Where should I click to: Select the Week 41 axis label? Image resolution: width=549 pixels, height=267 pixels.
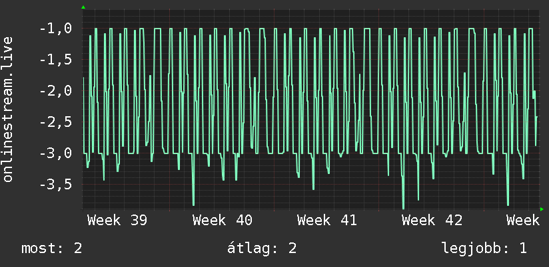pos(327,221)
